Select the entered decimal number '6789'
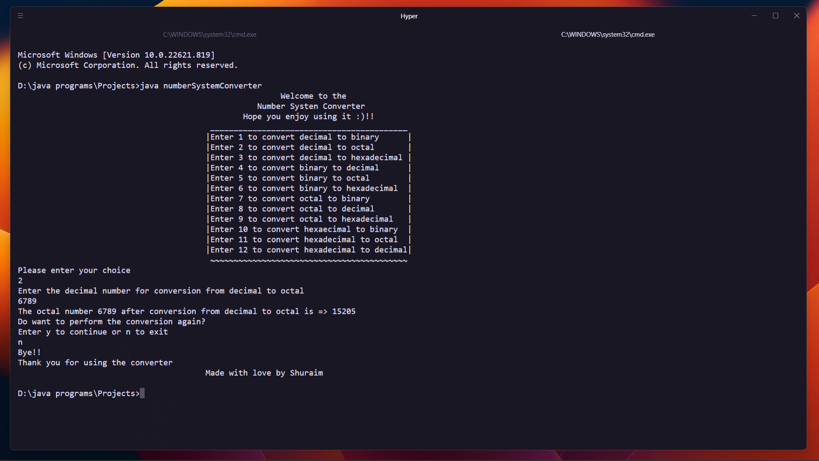 coord(26,301)
